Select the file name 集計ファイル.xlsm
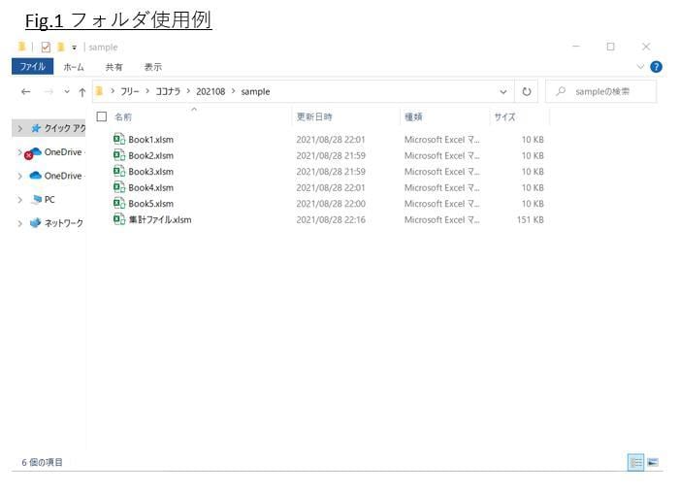 pos(160,219)
